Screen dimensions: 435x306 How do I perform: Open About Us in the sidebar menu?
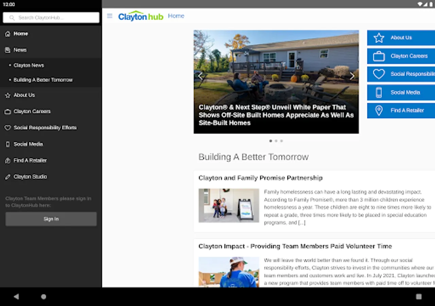click(51, 96)
